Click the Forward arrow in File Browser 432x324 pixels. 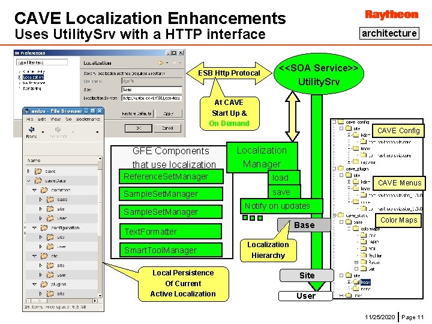(x=58, y=129)
